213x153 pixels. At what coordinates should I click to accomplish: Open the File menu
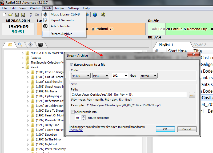pyautogui.click(x=4, y=8)
